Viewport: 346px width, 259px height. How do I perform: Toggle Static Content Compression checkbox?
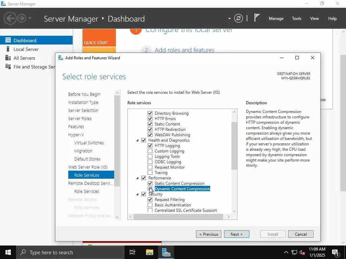[150, 183]
